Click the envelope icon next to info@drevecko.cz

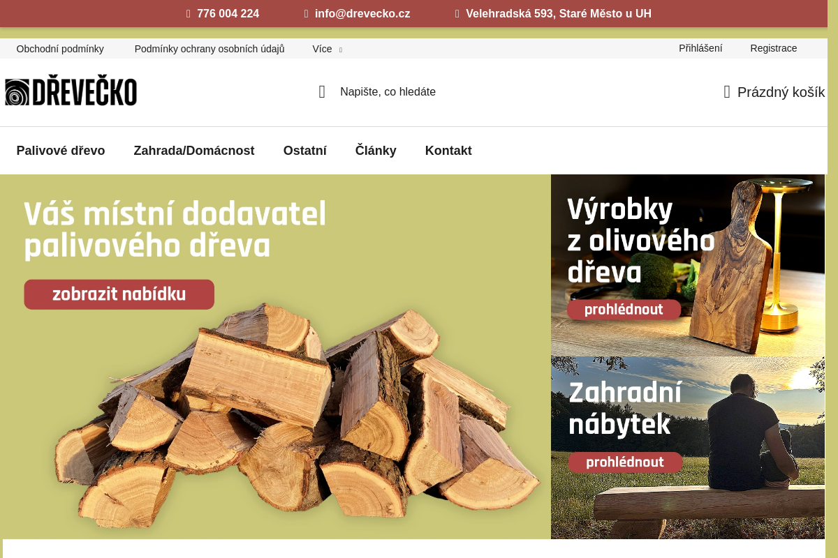(x=305, y=13)
